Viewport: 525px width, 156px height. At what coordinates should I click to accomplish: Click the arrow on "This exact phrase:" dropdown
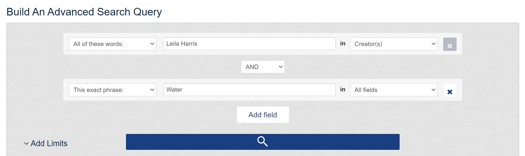[152, 90]
